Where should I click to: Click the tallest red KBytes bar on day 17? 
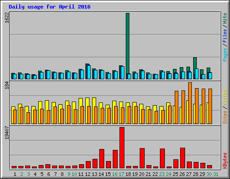[x=122, y=148]
